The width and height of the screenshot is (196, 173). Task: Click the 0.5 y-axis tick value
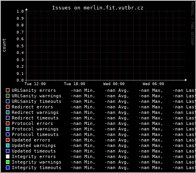point(20,46)
